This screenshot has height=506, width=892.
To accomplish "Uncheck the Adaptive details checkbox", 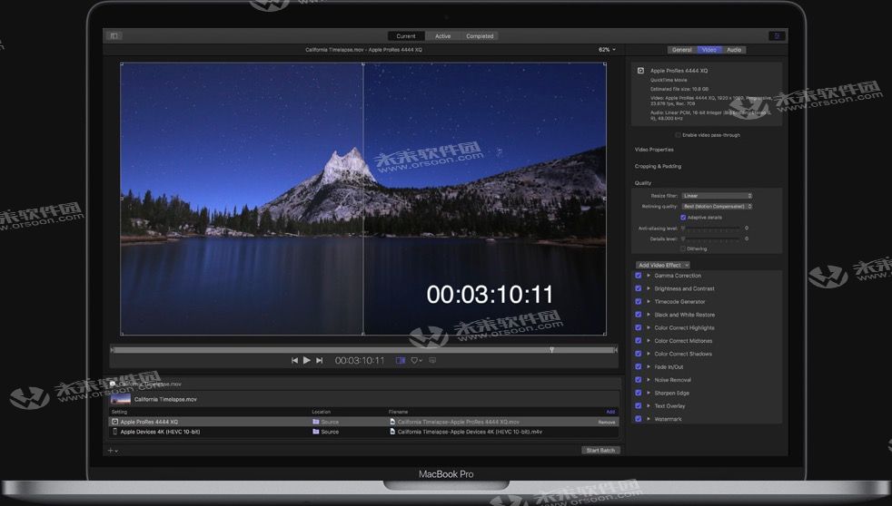I will tap(683, 217).
